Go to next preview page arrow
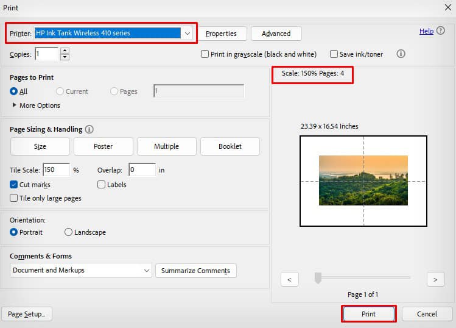The height and width of the screenshot is (328, 456). (435, 280)
